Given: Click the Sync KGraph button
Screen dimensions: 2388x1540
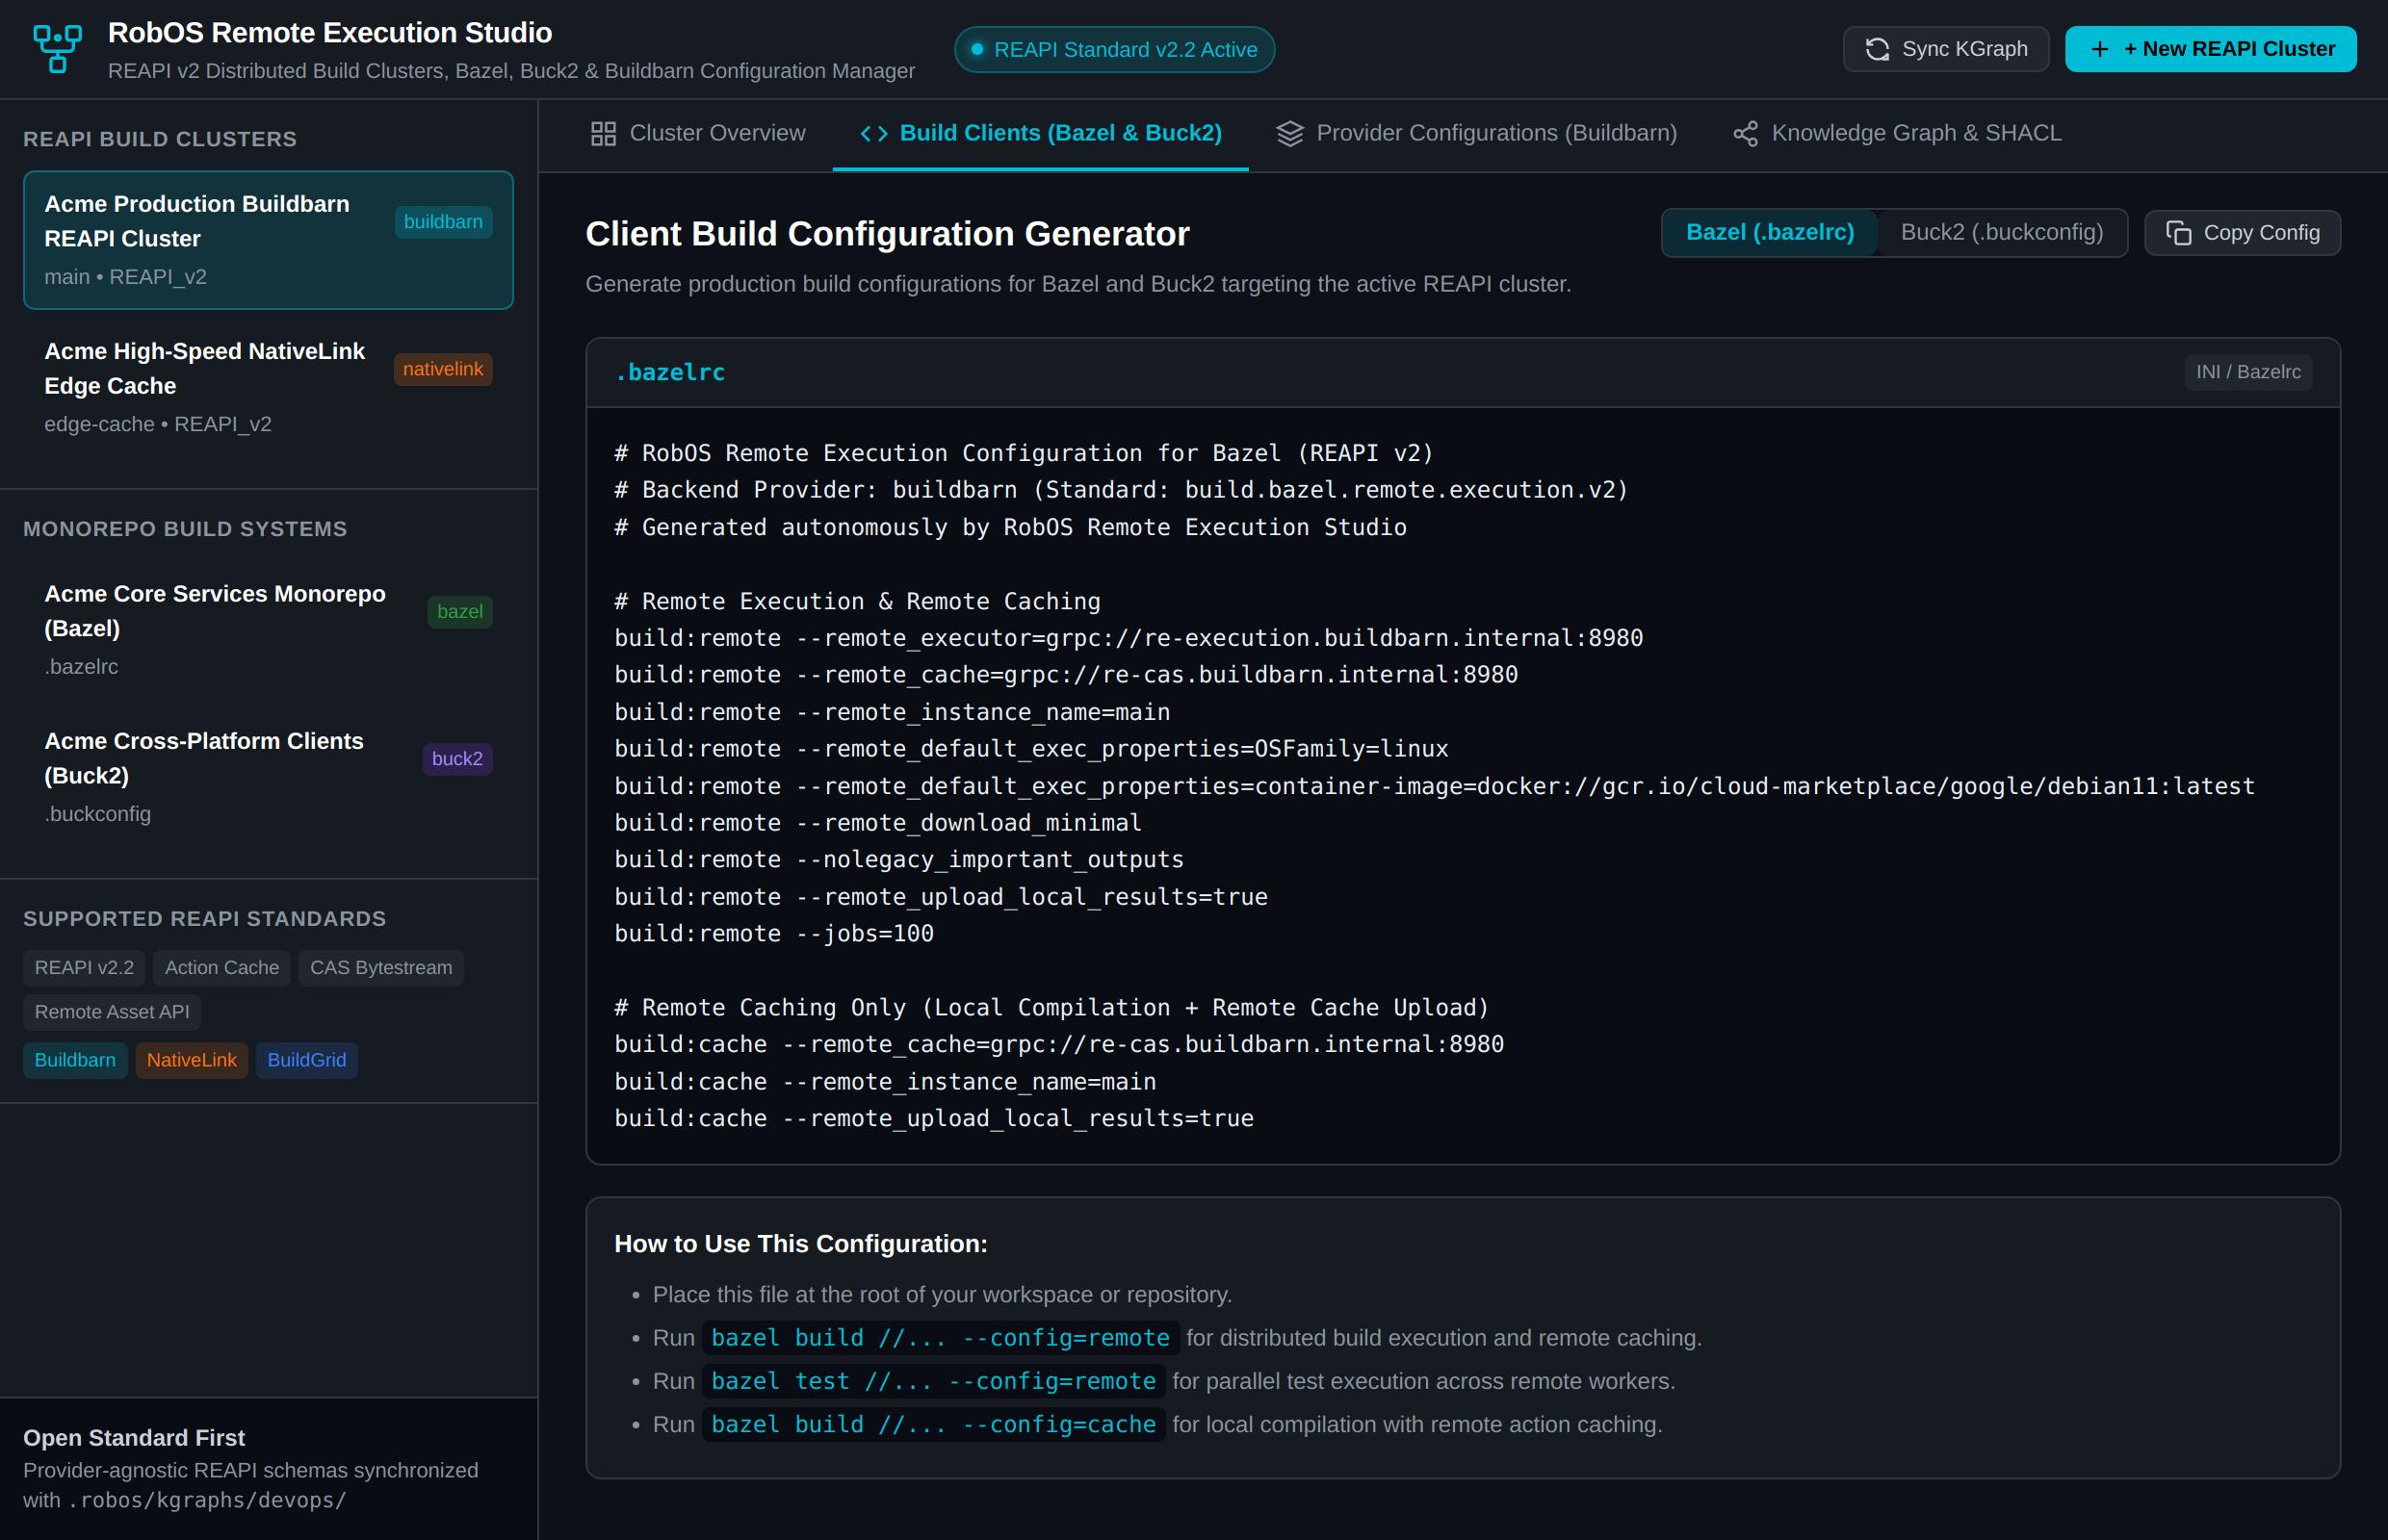Looking at the screenshot, I should click(1945, 49).
